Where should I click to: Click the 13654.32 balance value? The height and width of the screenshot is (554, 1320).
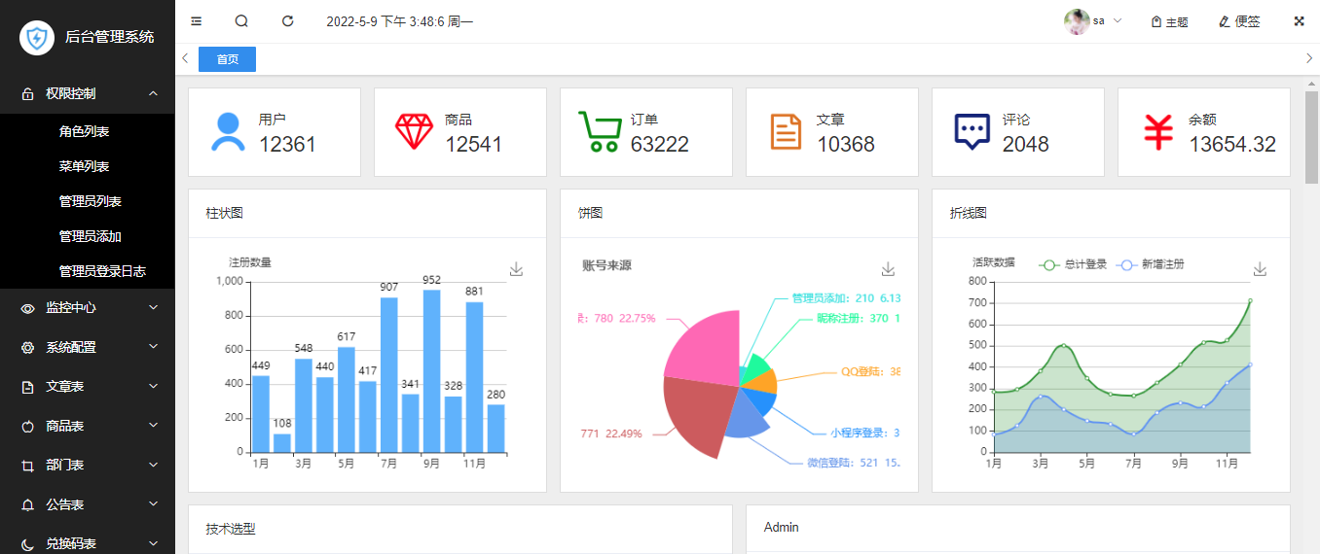[1232, 145]
